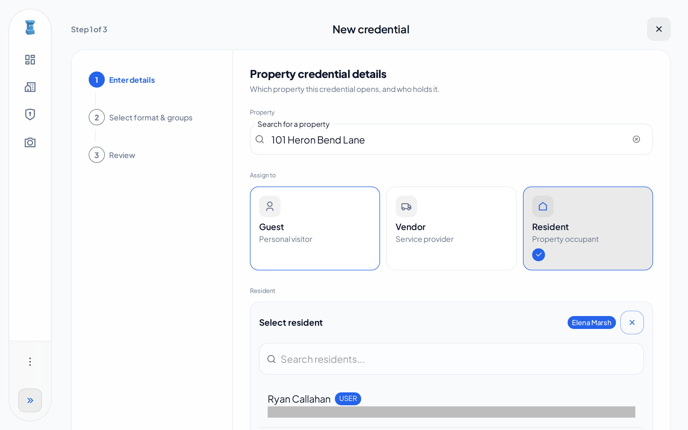Open the shield security icon
The width and height of the screenshot is (688, 430).
pos(30,114)
